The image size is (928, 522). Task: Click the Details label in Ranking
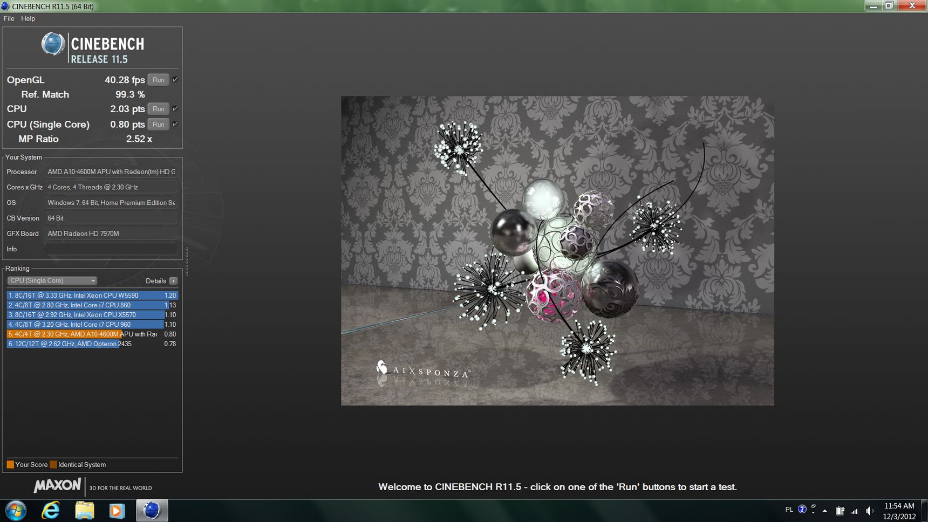click(x=156, y=281)
